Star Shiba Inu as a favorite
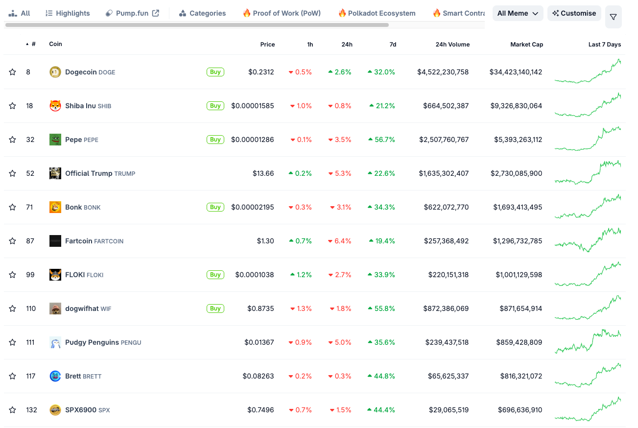Image resolution: width=638 pixels, height=428 pixels. pos(12,106)
